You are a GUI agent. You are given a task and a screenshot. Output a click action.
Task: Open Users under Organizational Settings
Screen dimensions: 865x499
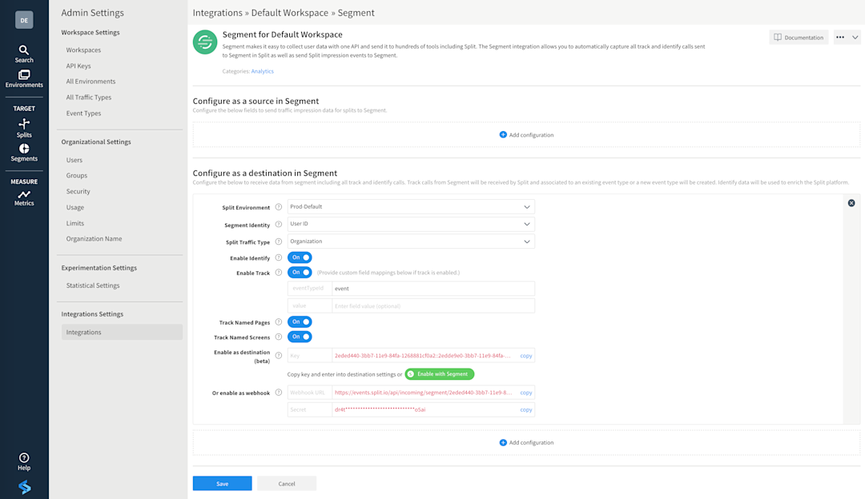click(x=74, y=160)
